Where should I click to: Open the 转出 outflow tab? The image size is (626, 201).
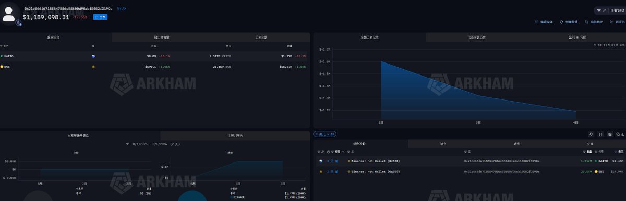pos(516,144)
